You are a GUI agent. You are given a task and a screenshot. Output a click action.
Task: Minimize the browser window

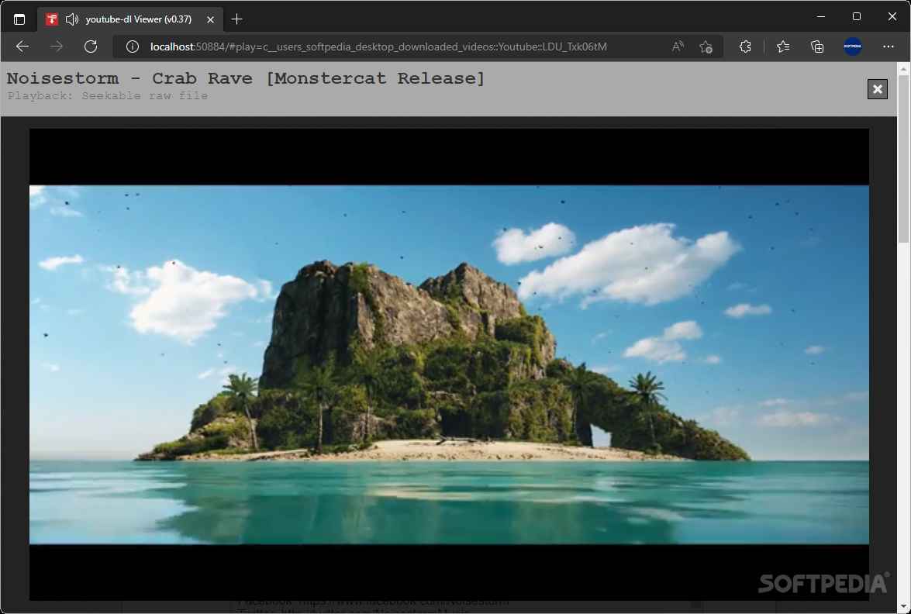click(x=821, y=17)
